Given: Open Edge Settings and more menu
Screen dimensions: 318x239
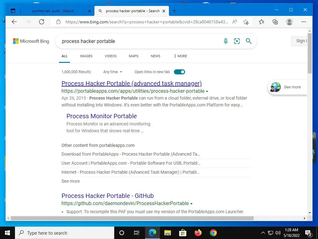Looking at the screenshot, I should 304,22.
